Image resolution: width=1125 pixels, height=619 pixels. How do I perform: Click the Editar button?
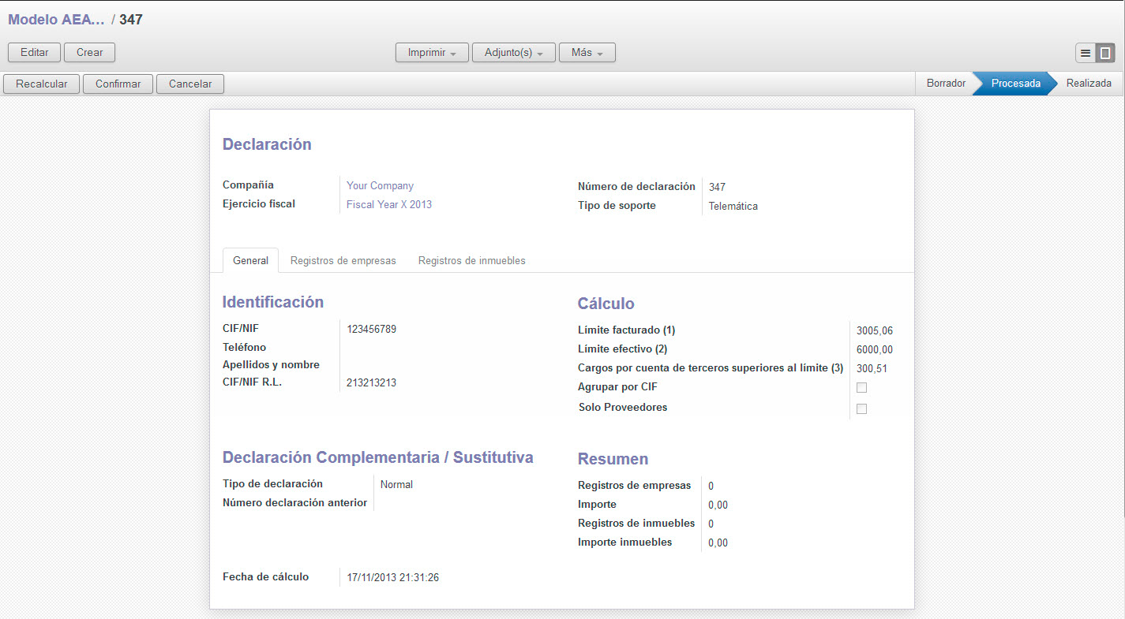(34, 53)
